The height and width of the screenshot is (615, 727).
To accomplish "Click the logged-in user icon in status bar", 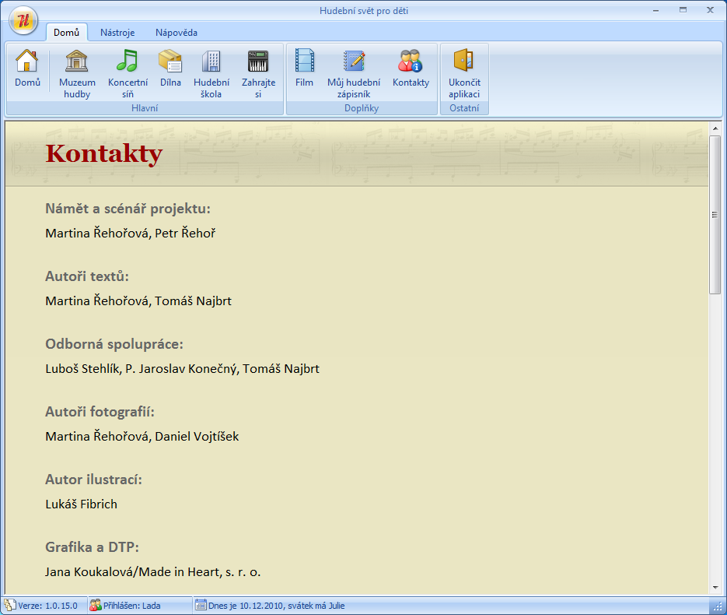I will [x=96, y=605].
